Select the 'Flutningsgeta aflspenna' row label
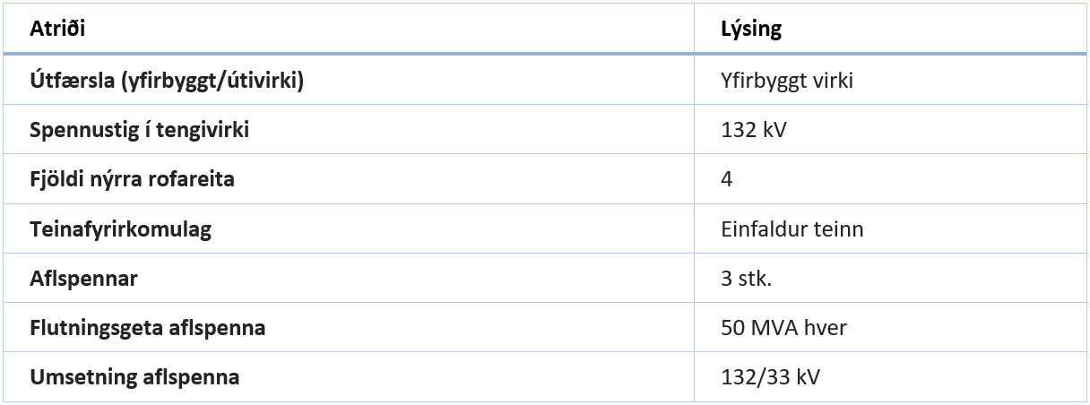This screenshot has height=405, width=1090. pyautogui.click(x=147, y=328)
